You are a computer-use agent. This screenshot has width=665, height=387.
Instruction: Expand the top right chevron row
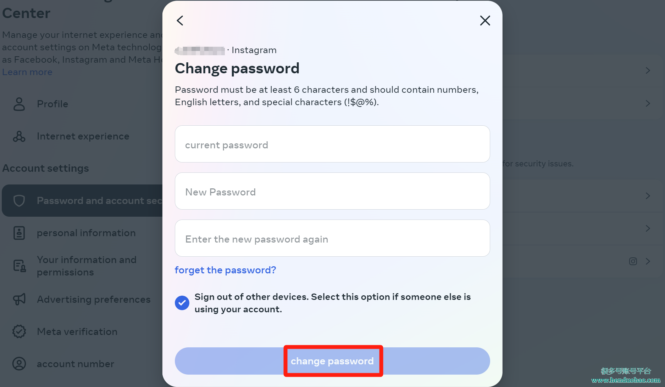[x=648, y=70]
